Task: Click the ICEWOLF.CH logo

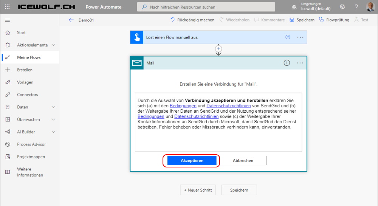Action: click(x=46, y=7)
